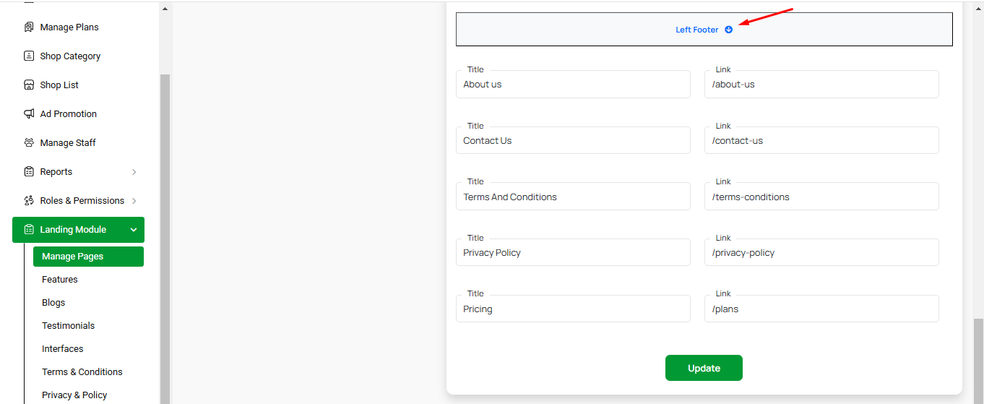Open the Features submenu item
This screenshot has height=404, width=984.
(60, 280)
